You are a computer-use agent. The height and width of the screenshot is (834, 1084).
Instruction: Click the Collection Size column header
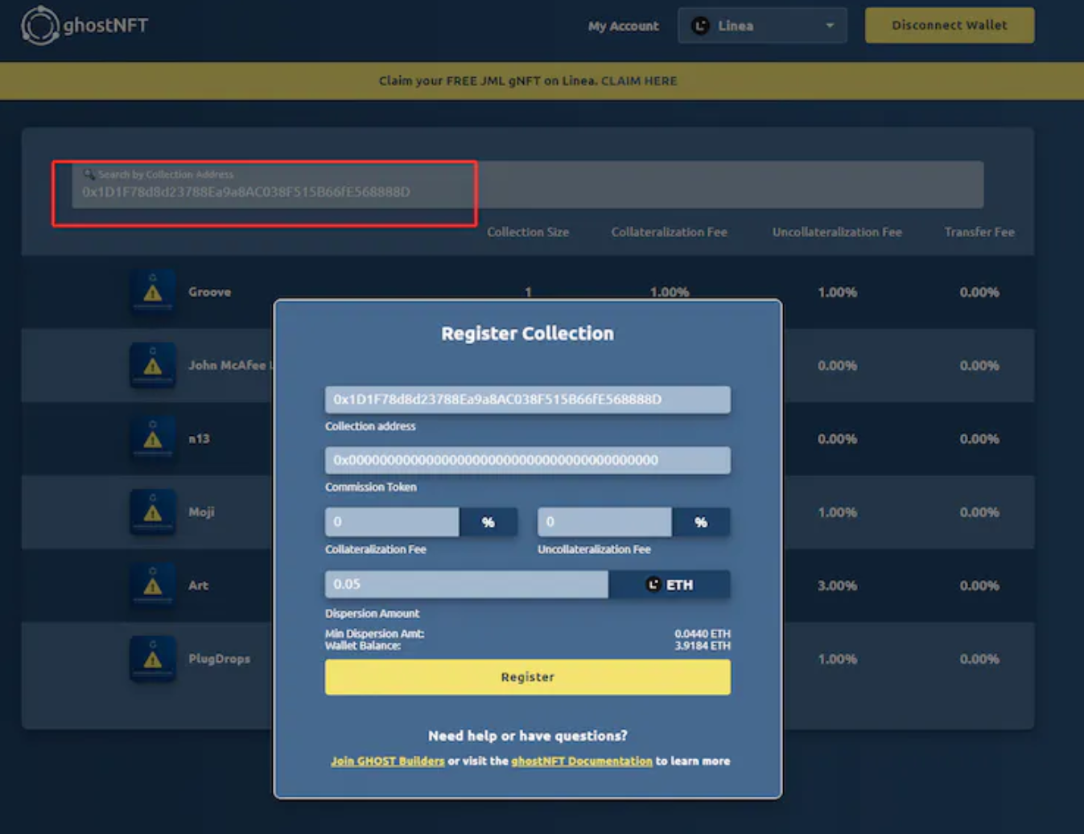click(528, 232)
